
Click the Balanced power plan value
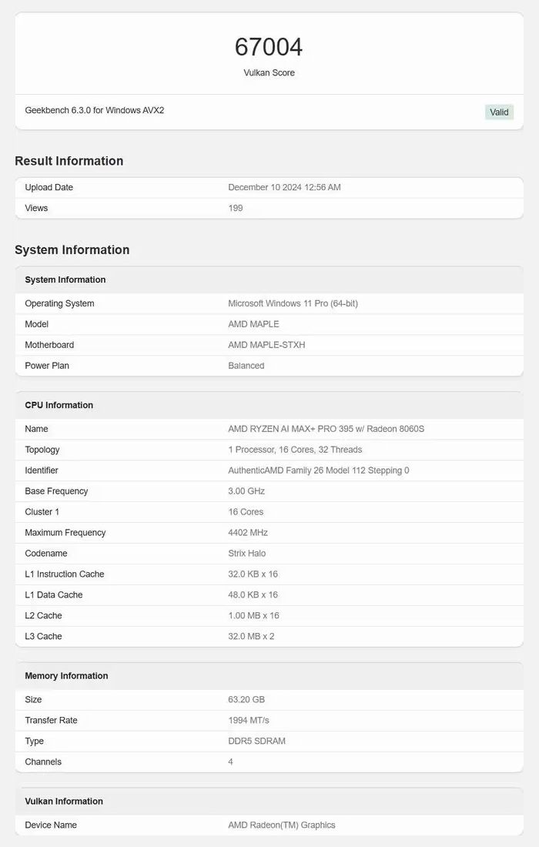246,366
